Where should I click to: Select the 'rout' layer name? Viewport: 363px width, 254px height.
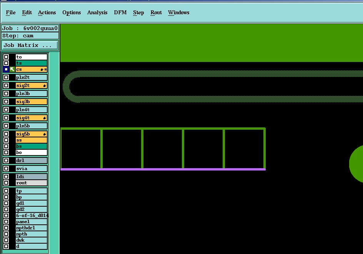(31, 183)
